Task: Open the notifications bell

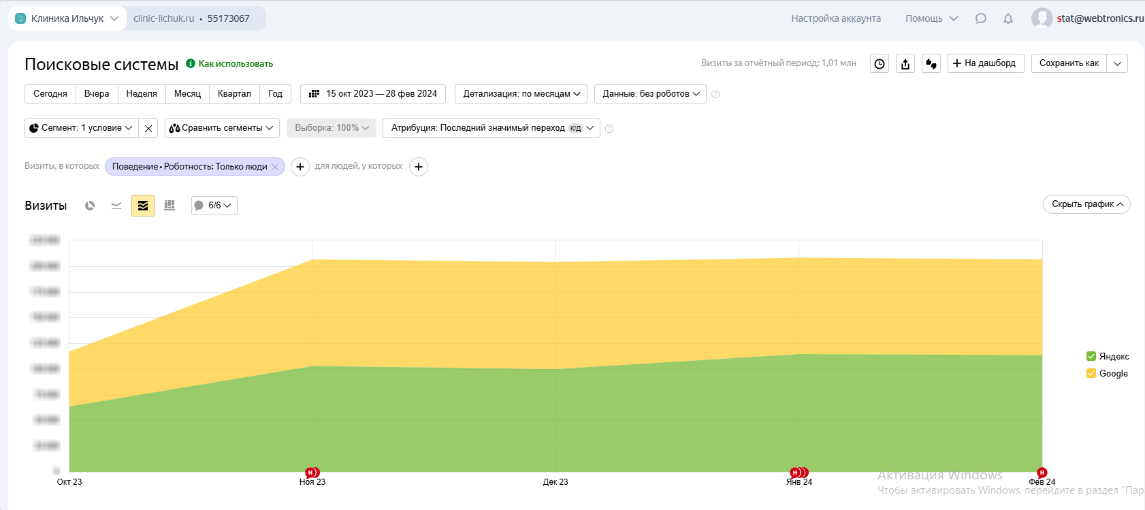Action: pos(1008,18)
